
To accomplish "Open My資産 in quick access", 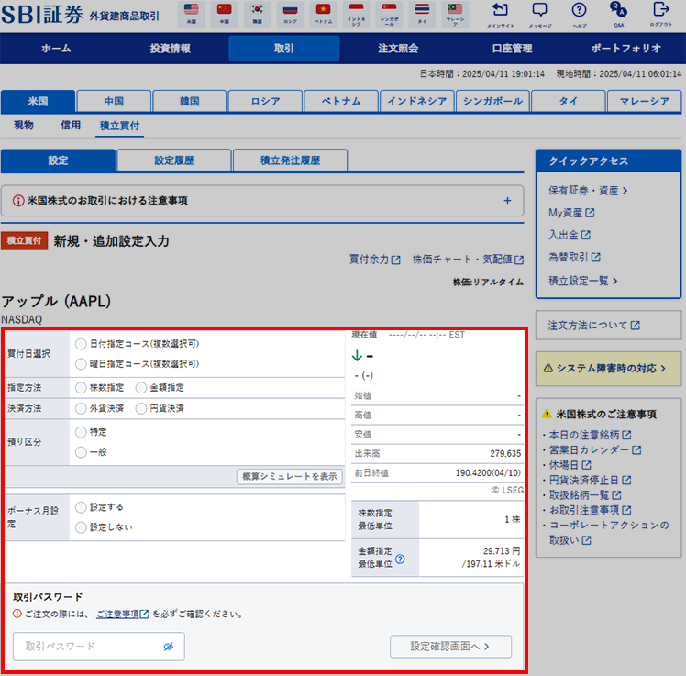I will point(571,213).
